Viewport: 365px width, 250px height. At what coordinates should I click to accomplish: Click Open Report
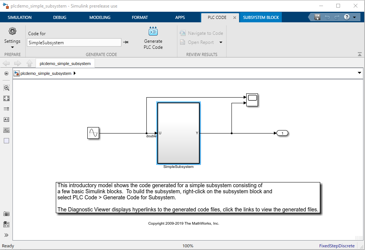point(197,42)
